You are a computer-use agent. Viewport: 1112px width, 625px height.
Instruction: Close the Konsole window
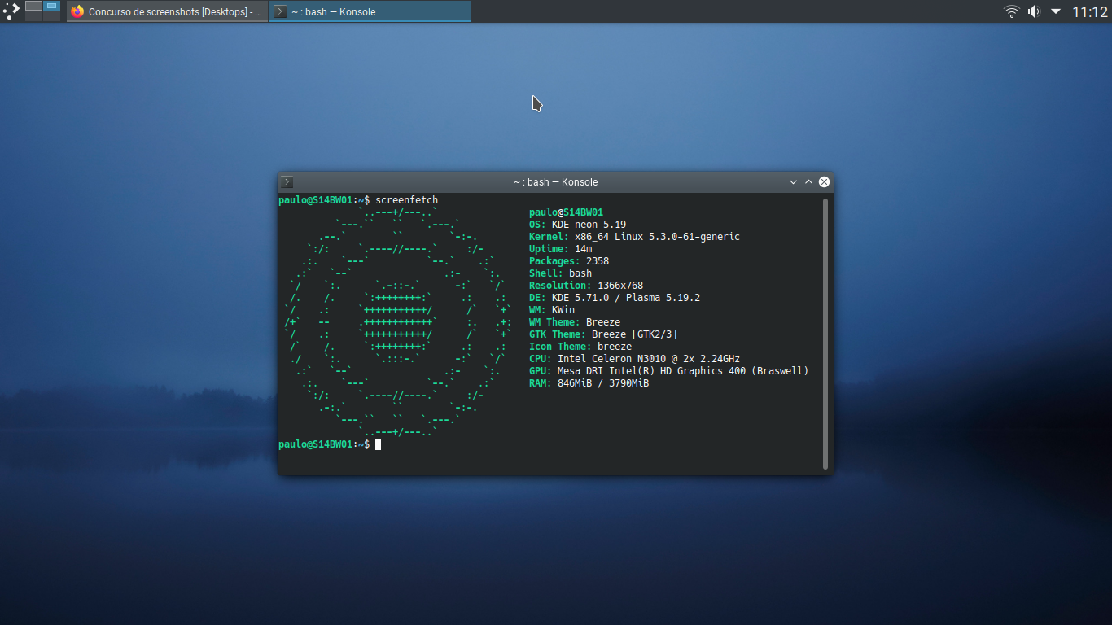(x=824, y=181)
